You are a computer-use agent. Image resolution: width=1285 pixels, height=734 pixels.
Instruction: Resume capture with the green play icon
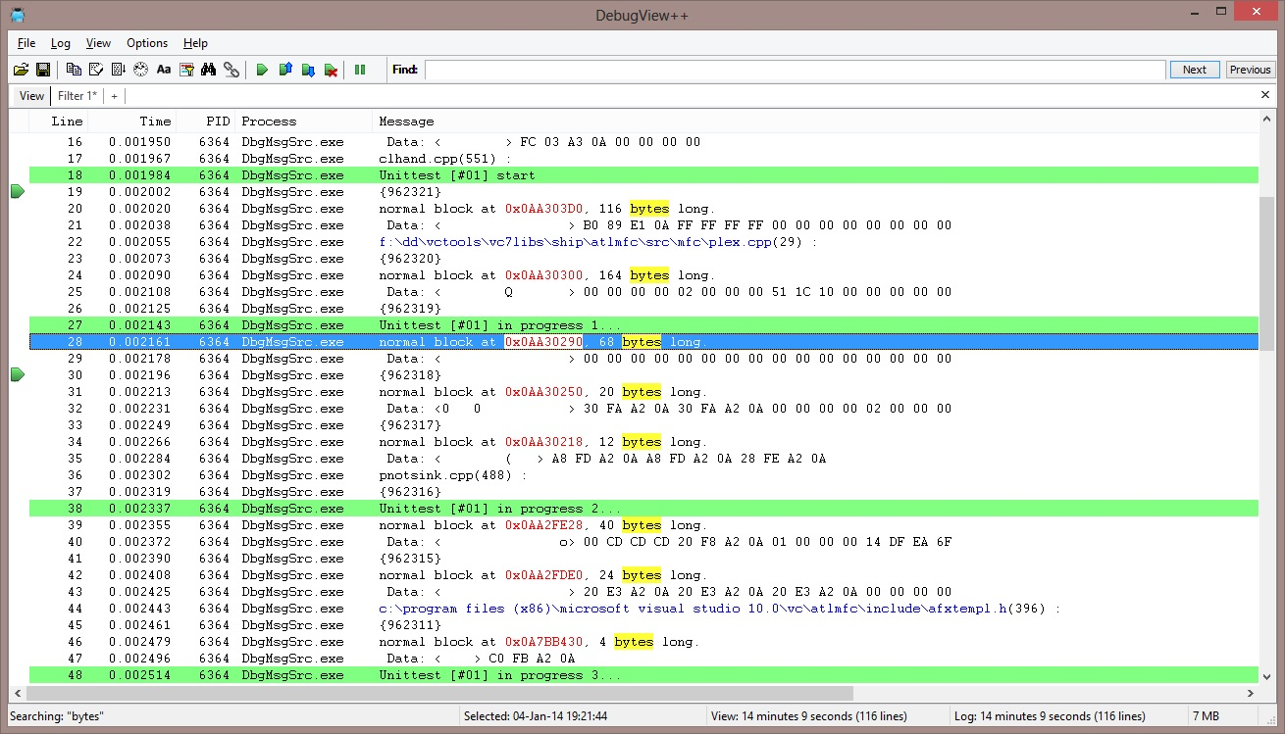point(262,69)
